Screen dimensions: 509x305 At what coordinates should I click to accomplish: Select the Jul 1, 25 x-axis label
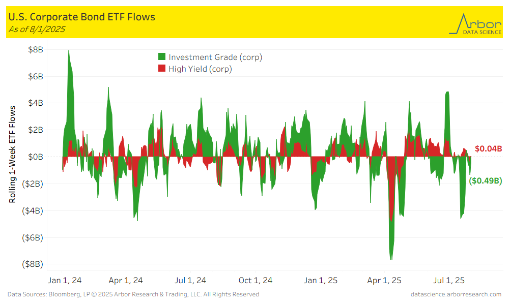tap(448, 280)
